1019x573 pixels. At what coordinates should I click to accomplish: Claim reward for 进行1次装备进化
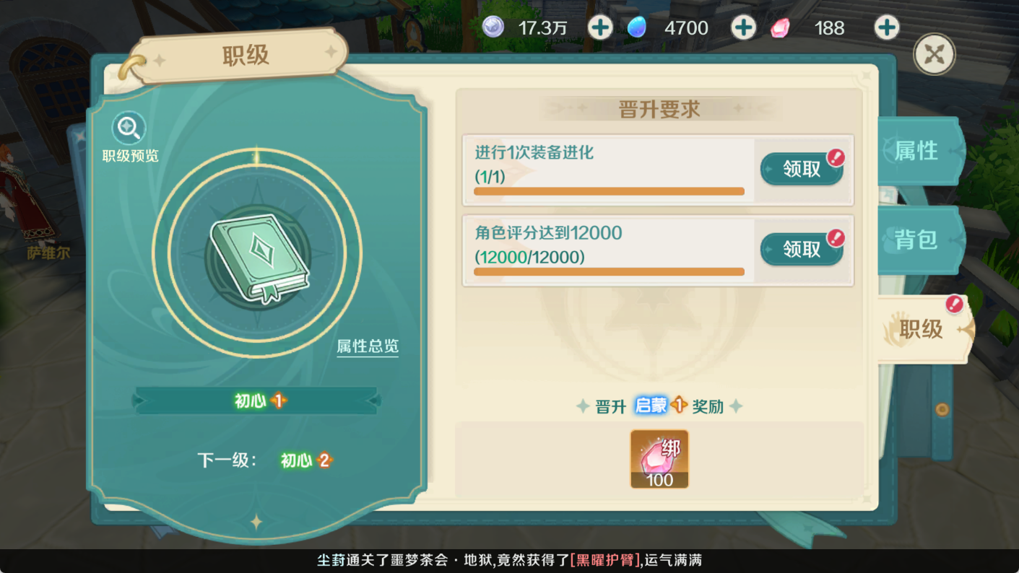[802, 169]
